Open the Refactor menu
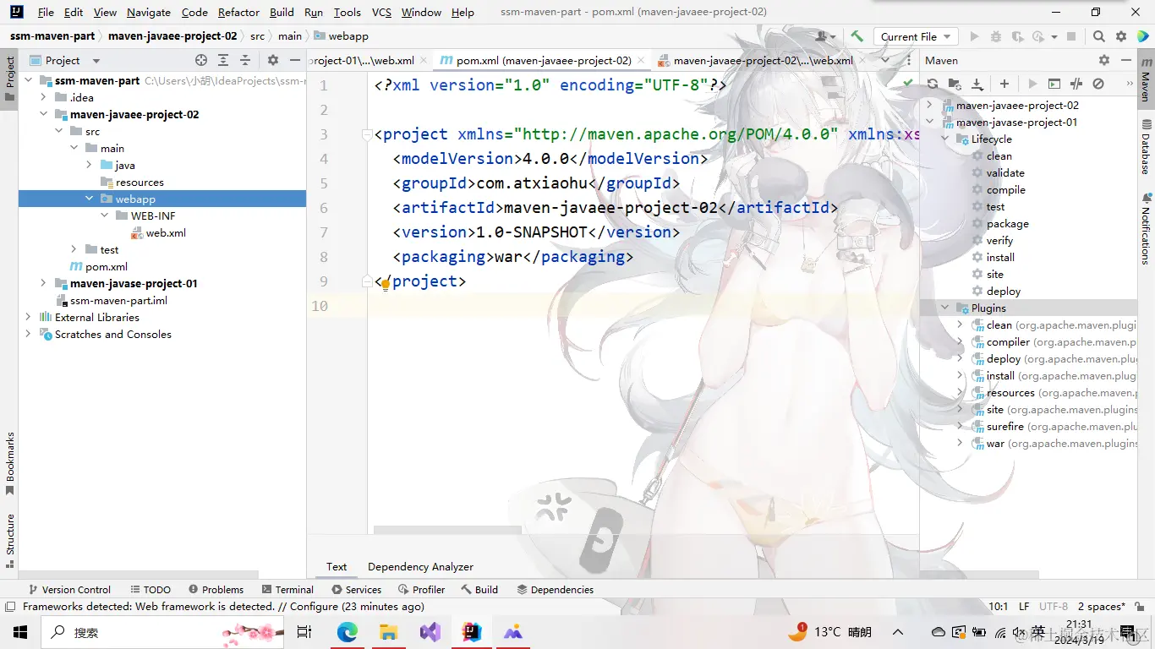The image size is (1155, 649). coord(238,12)
